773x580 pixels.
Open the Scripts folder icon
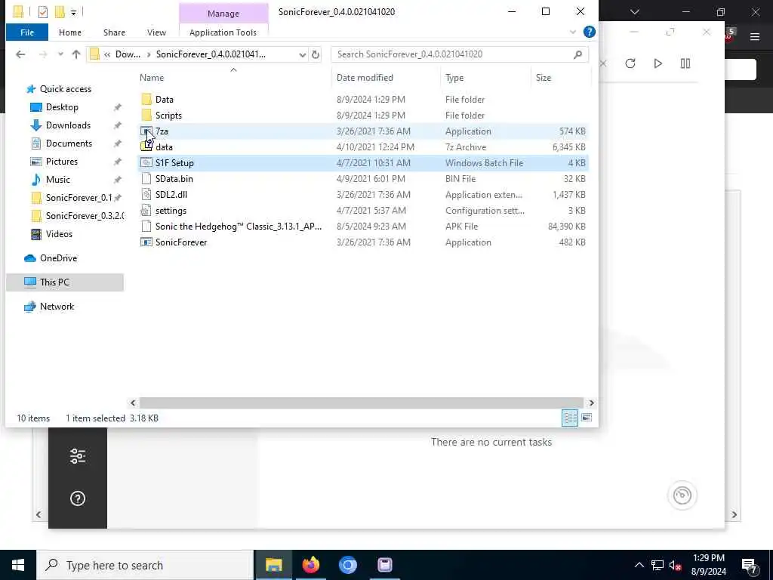coord(146,115)
